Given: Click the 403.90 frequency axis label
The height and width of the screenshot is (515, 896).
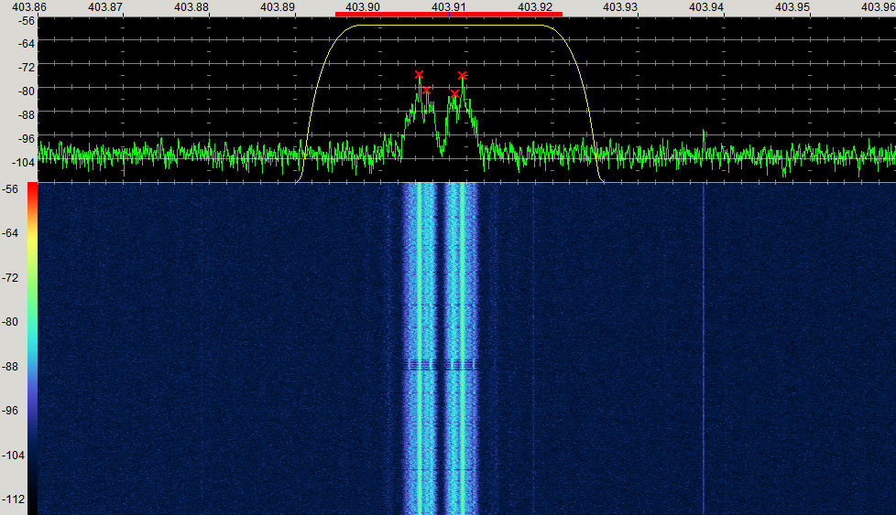Looking at the screenshot, I should (x=363, y=6).
